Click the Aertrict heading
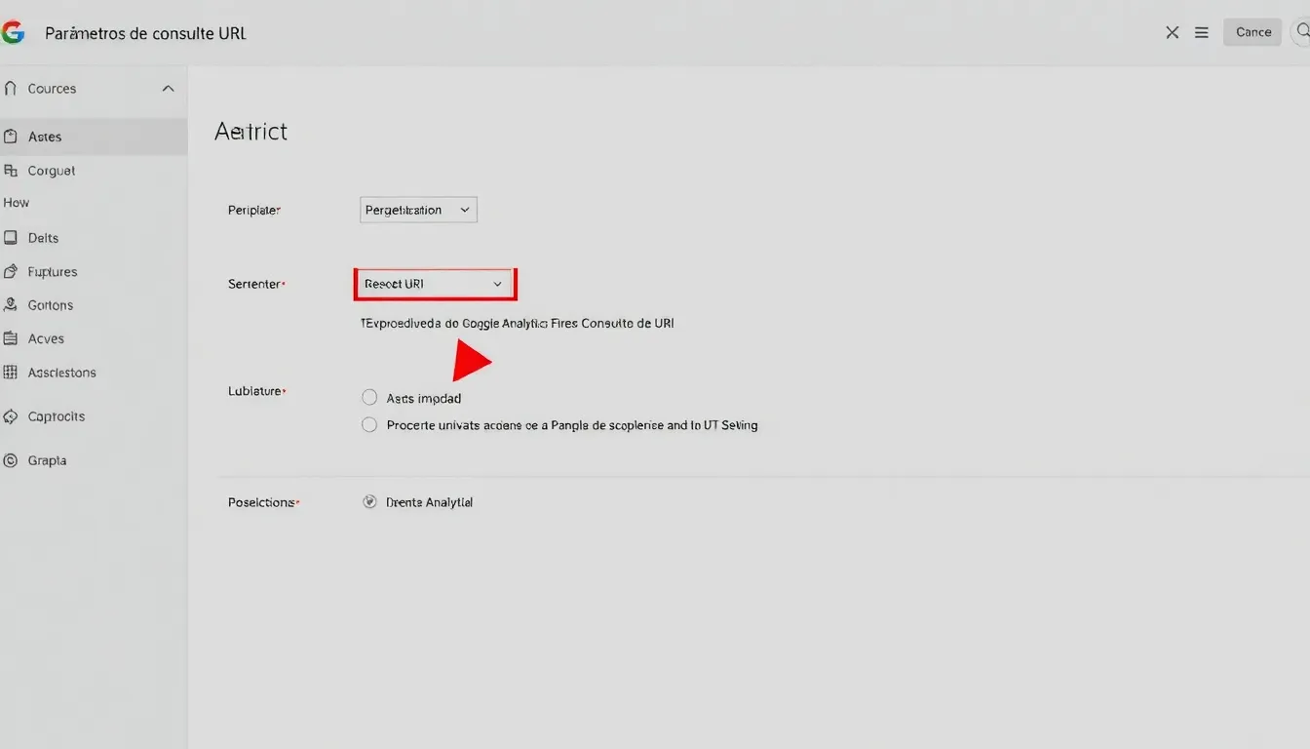 click(250, 132)
